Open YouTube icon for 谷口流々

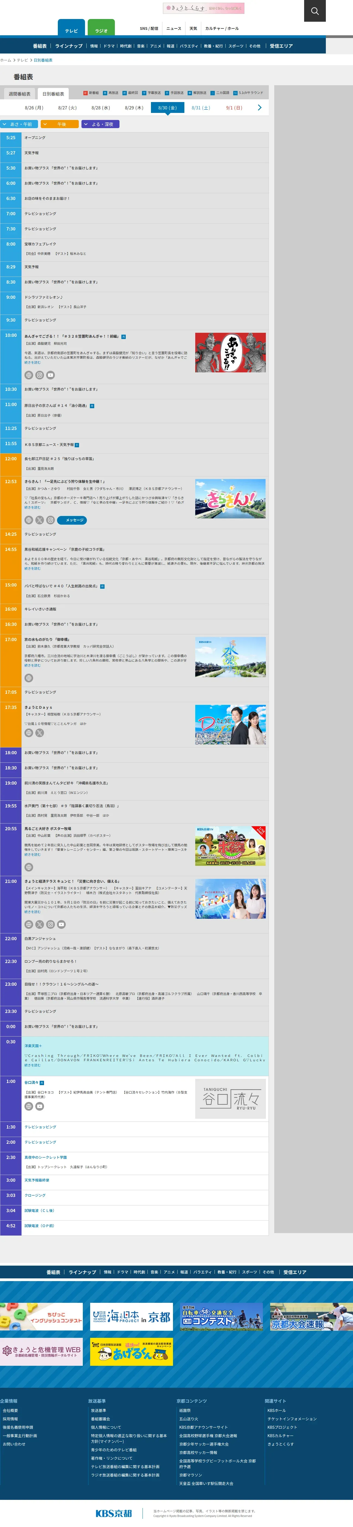click(x=39, y=1106)
